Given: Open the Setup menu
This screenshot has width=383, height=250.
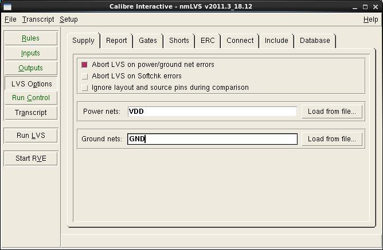Looking at the screenshot, I should (x=69, y=19).
